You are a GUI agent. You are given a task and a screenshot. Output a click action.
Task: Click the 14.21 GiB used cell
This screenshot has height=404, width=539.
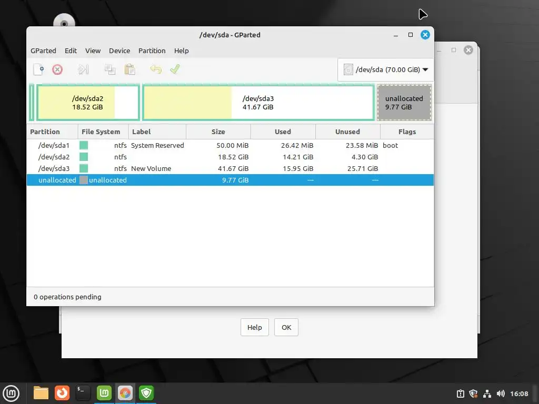coord(298,157)
